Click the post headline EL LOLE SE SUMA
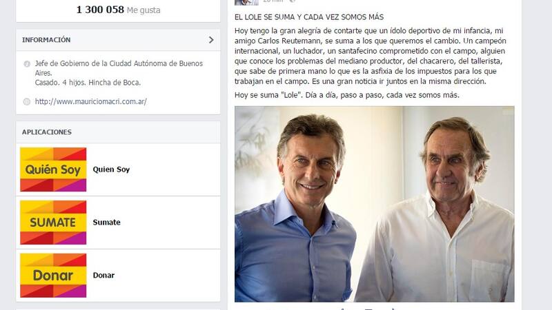 309,17
